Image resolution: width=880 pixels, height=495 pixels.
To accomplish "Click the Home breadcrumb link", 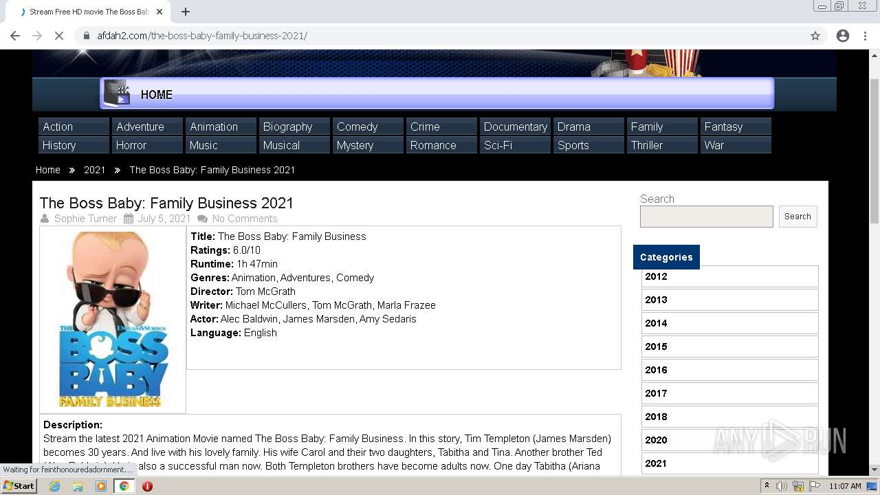I will click(48, 170).
